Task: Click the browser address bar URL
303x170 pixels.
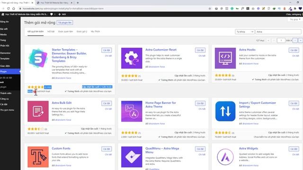Action: click(x=63, y=8)
